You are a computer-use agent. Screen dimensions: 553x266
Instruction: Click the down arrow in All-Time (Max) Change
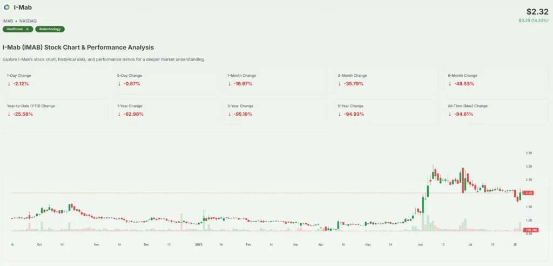(450, 114)
